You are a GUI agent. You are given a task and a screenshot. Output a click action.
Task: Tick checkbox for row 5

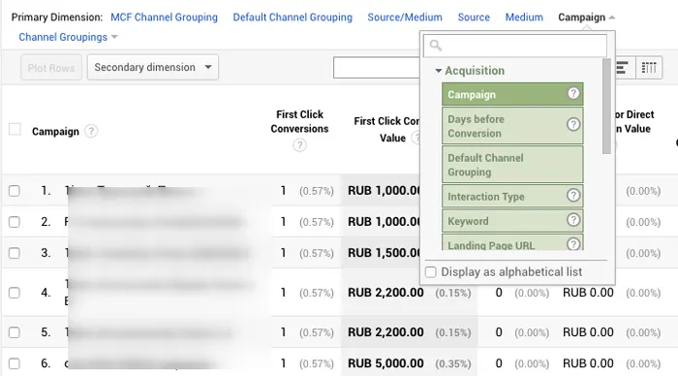click(x=15, y=332)
